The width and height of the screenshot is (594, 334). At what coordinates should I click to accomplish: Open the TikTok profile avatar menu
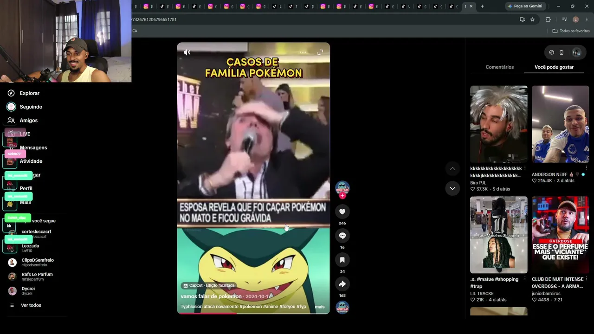(x=576, y=52)
